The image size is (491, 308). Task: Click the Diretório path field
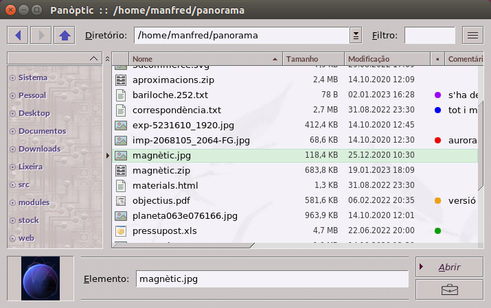click(242, 36)
